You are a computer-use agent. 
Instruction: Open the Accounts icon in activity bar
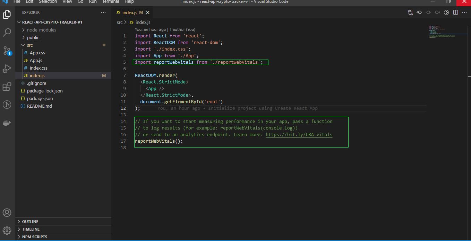point(7,213)
